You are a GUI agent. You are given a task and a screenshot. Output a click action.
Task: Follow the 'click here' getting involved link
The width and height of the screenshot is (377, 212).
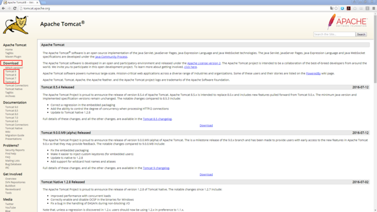[x=190, y=67]
